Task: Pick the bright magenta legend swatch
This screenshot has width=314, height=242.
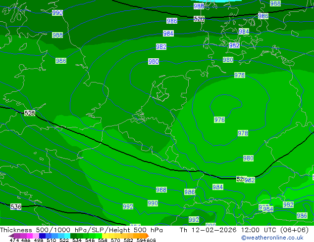Action: [x=29, y=236]
